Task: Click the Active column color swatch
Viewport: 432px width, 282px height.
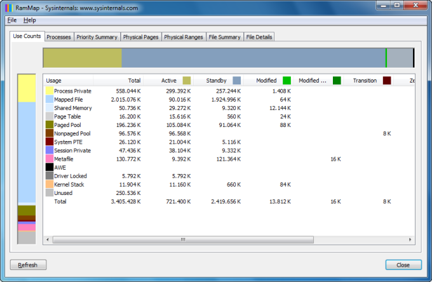Action: [187, 81]
